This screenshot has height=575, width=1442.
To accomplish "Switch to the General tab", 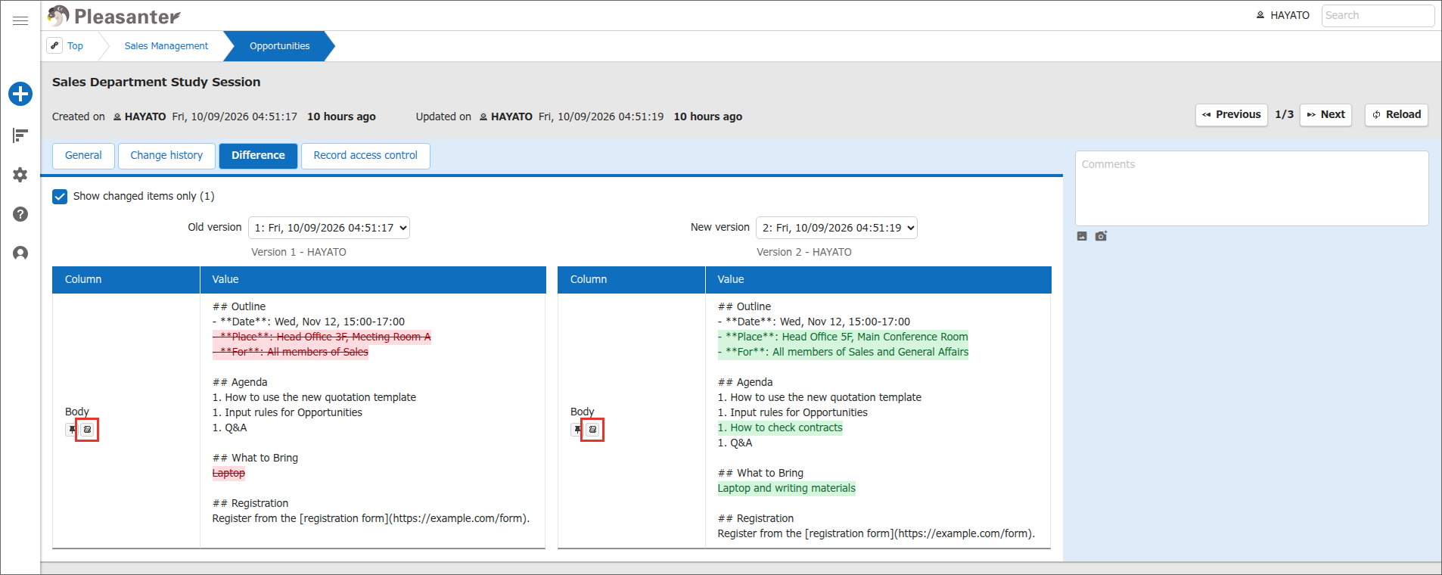I will click(x=83, y=156).
